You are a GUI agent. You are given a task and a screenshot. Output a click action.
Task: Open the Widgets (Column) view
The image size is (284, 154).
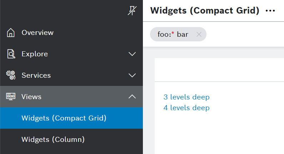click(x=53, y=139)
